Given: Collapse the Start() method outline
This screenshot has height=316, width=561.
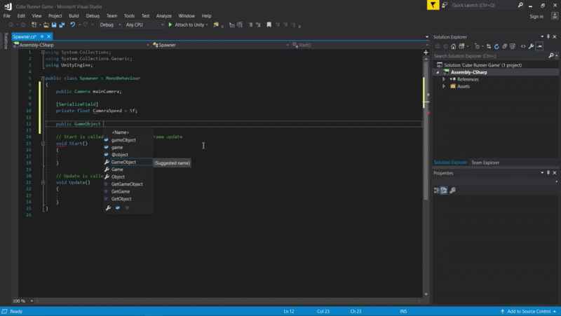Looking at the screenshot, I should [x=43, y=144].
